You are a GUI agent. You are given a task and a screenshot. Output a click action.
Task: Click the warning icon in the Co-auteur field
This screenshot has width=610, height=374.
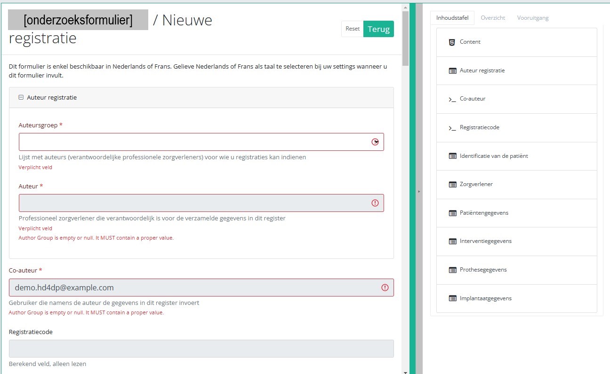pos(385,288)
